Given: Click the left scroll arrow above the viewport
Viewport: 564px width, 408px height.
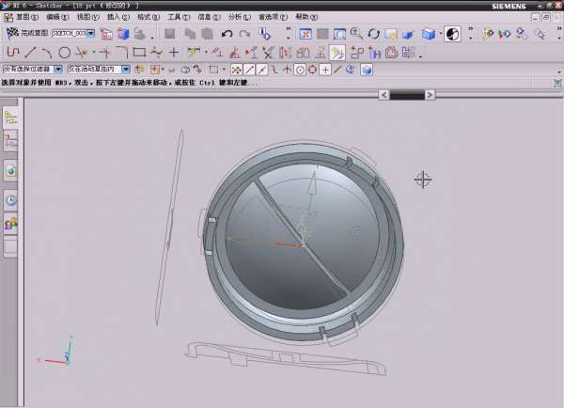Looking at the screenshot, I should coord(384,95).
